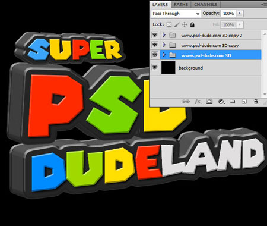Delete layer with trash icon

256,102
